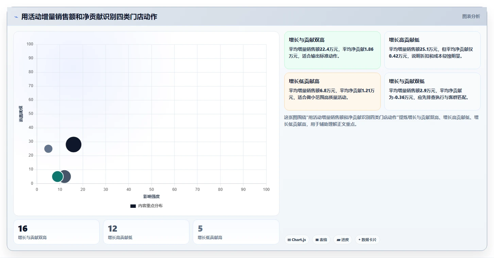Click the 25.1万元 value in second card
The image size is (494, 258).
click(x=429, y=49)
